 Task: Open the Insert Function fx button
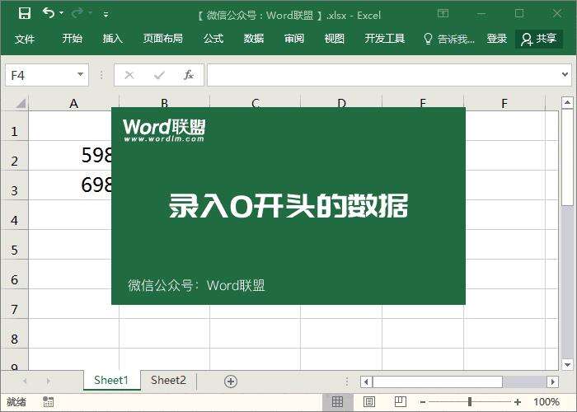click(189, 75)
